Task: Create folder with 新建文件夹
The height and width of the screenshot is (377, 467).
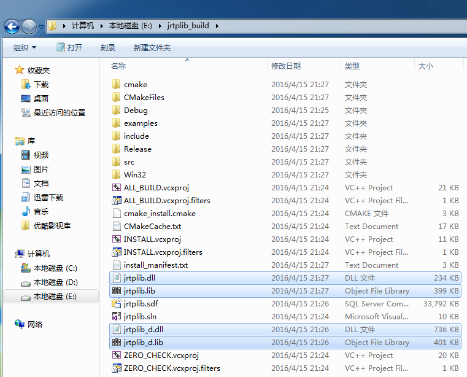Action: (x=152, y=48)
